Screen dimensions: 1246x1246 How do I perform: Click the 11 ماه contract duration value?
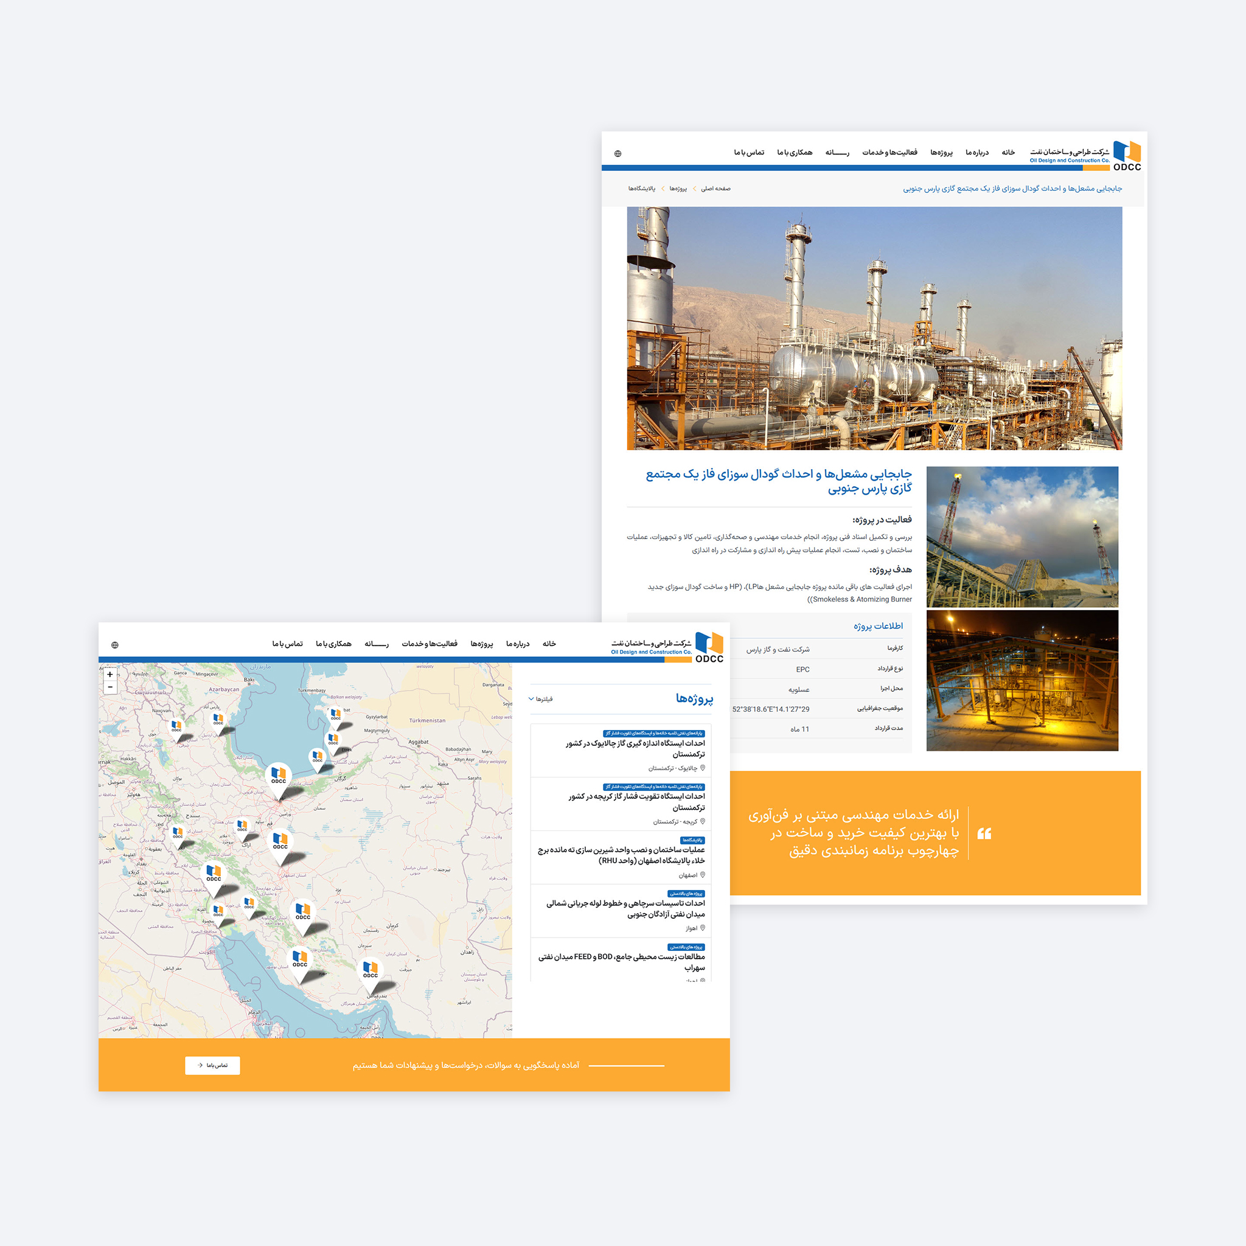coord(799,729)
